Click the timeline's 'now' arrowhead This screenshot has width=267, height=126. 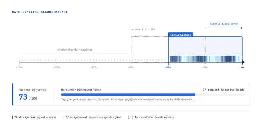point(243,62)
